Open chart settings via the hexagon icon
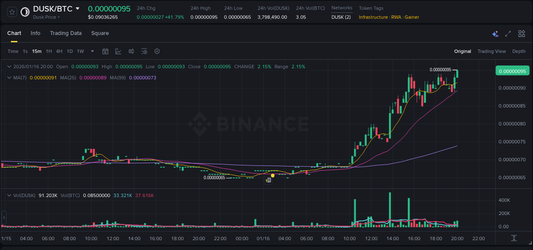 click(x=157, y=51)
